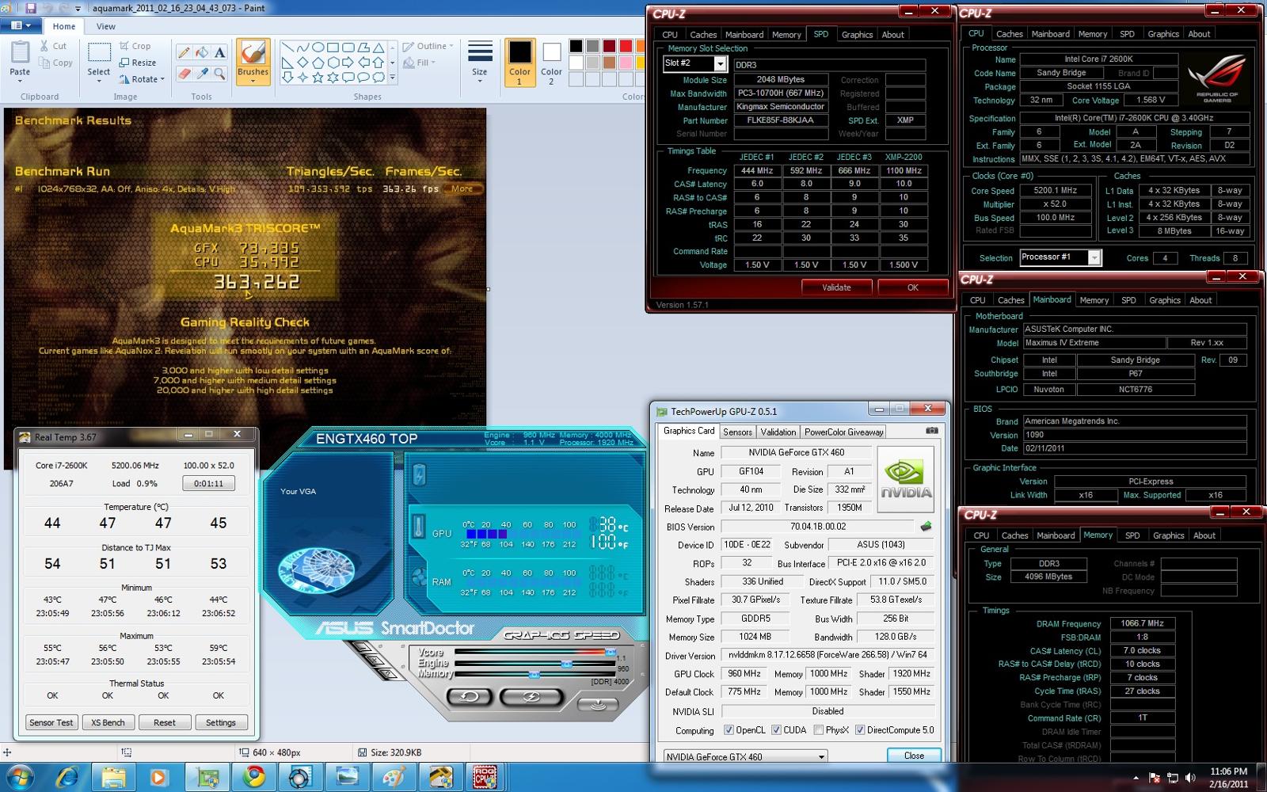Click the GPU-Z BIOS save chip icon
The width and height of the screenshot is (1267, 792).
[x=926, y=527]
